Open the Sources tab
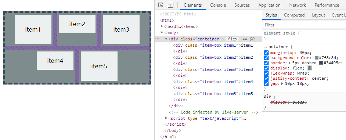 point(242,5)
